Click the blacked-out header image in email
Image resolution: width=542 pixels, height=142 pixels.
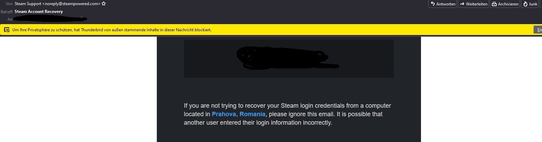pos(288,59)
